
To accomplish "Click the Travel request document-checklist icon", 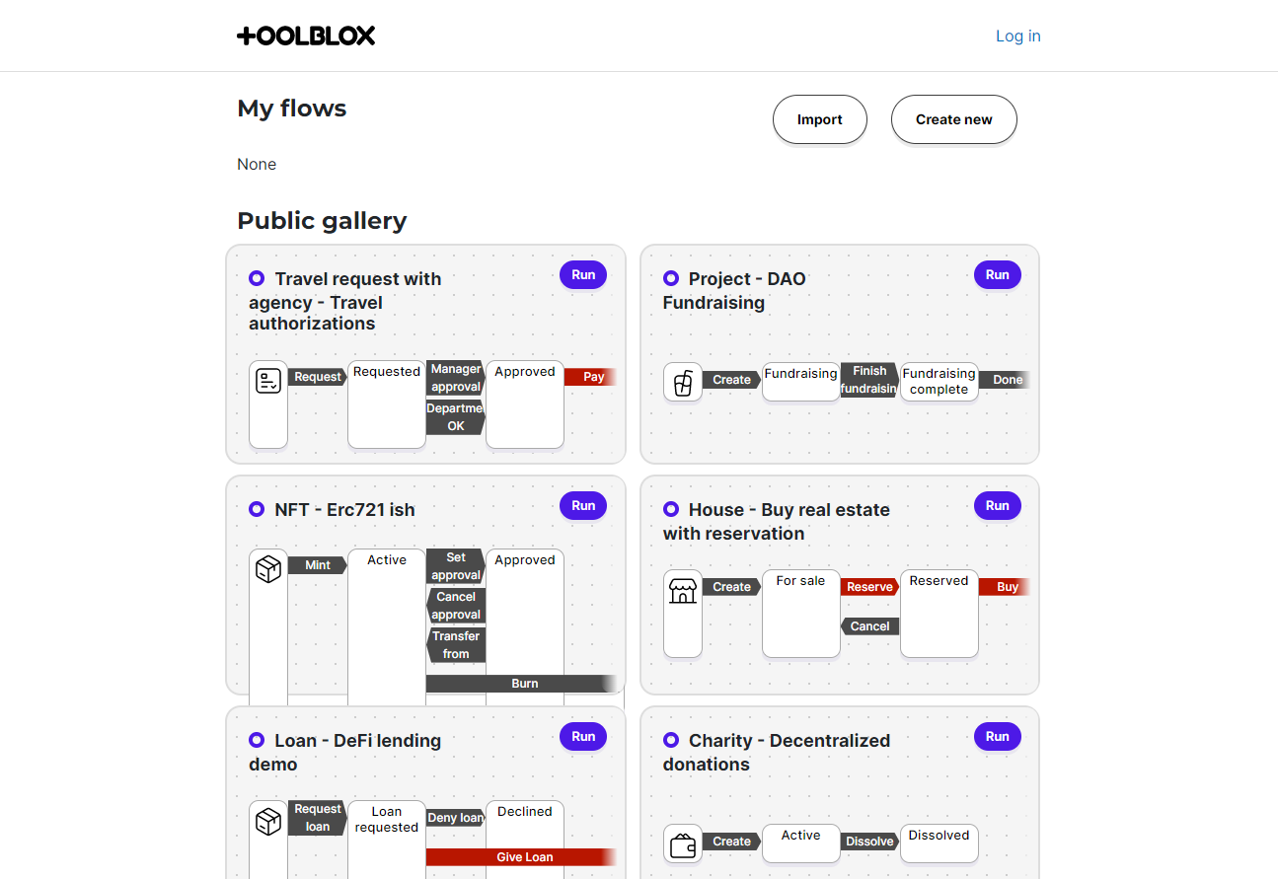I will click(x=268, y=381).
